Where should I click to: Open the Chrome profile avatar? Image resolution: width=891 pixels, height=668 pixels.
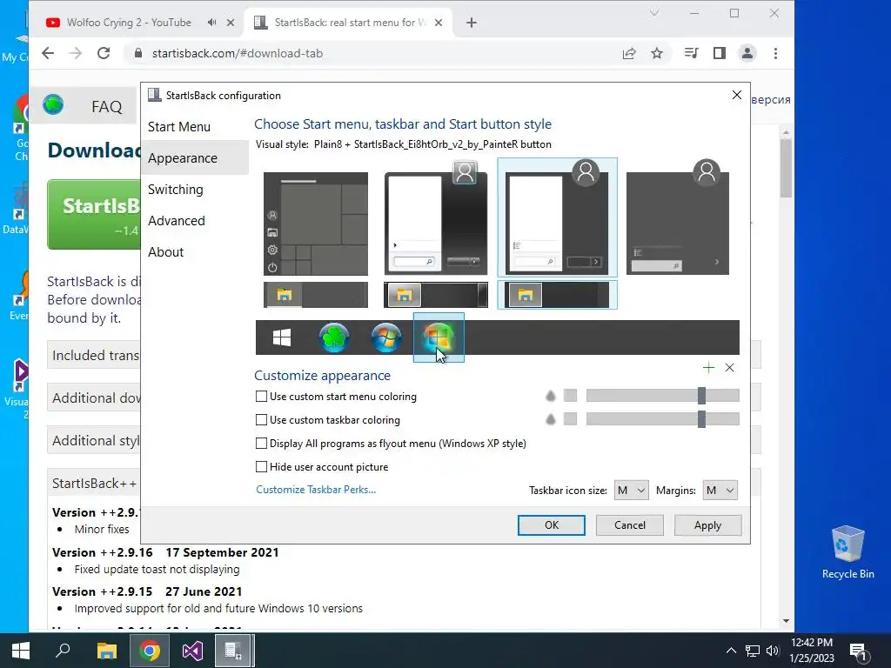pyautogui.click(x=747, y=53)
